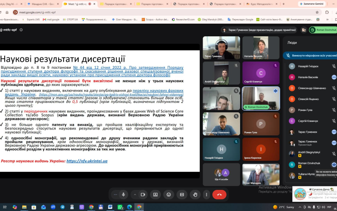This screenshot has height=211, width=337.
Task: Click Ірина Кирилюк avatar tile
Action: tap(261, 149)
